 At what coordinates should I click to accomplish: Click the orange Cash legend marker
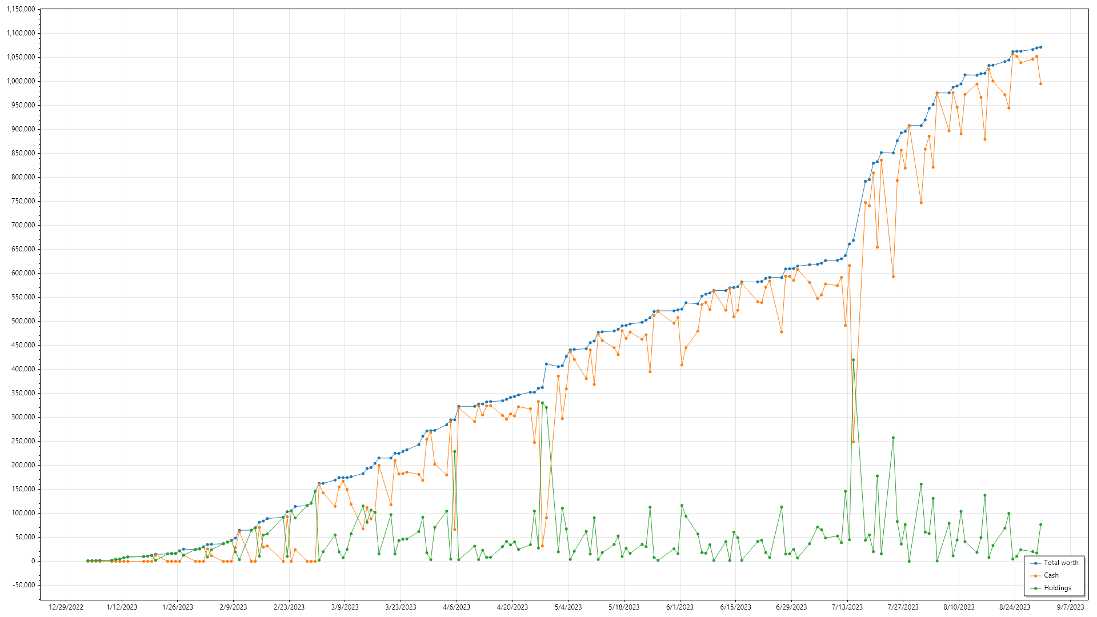pyautogui.click(x=1035, y=576)
